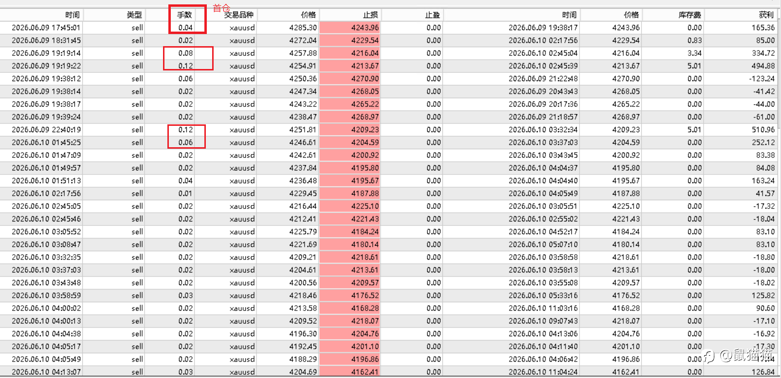Select close time 2026.06.10 04:52:17
This screenshot has height=378, width=781.
tap(543, 232)
